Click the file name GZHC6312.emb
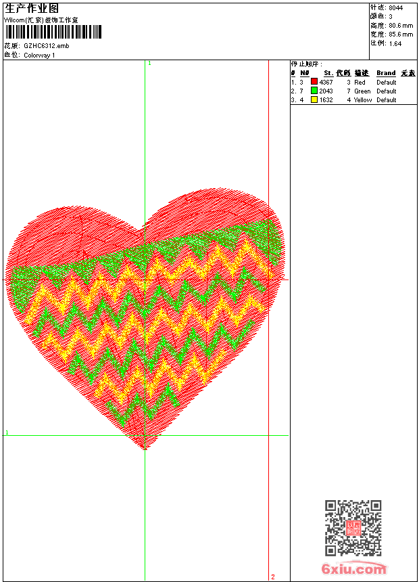This screenshot has width=419, height=582. pyautogui.click(x=46, y=45)
